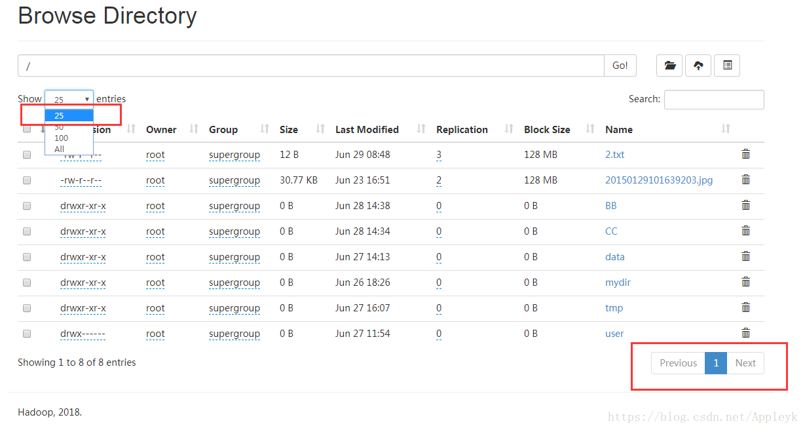Screen dimensions: 805x430
Task: Click the Go! button
Action: [620, 66]
